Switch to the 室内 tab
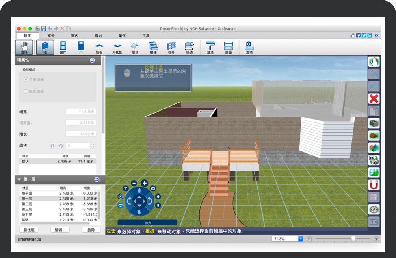Image resolution: width=396 pixels, height=258 pixels. coord(75,36)
